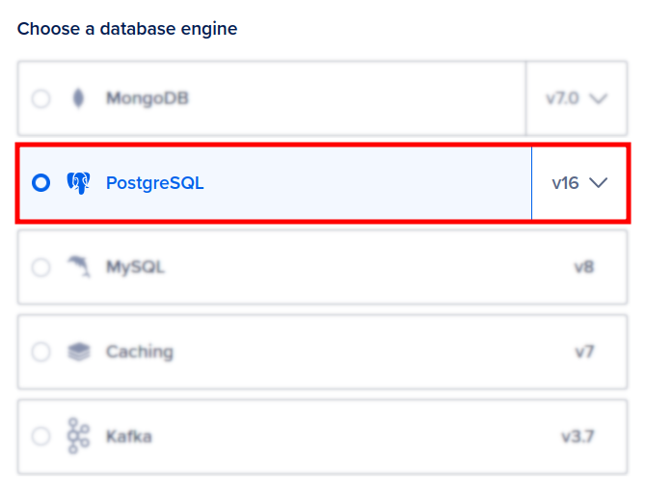Choose the Caching radio button

40,352
